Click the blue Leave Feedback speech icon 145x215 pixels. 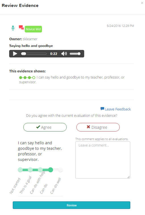pos(102,109)
